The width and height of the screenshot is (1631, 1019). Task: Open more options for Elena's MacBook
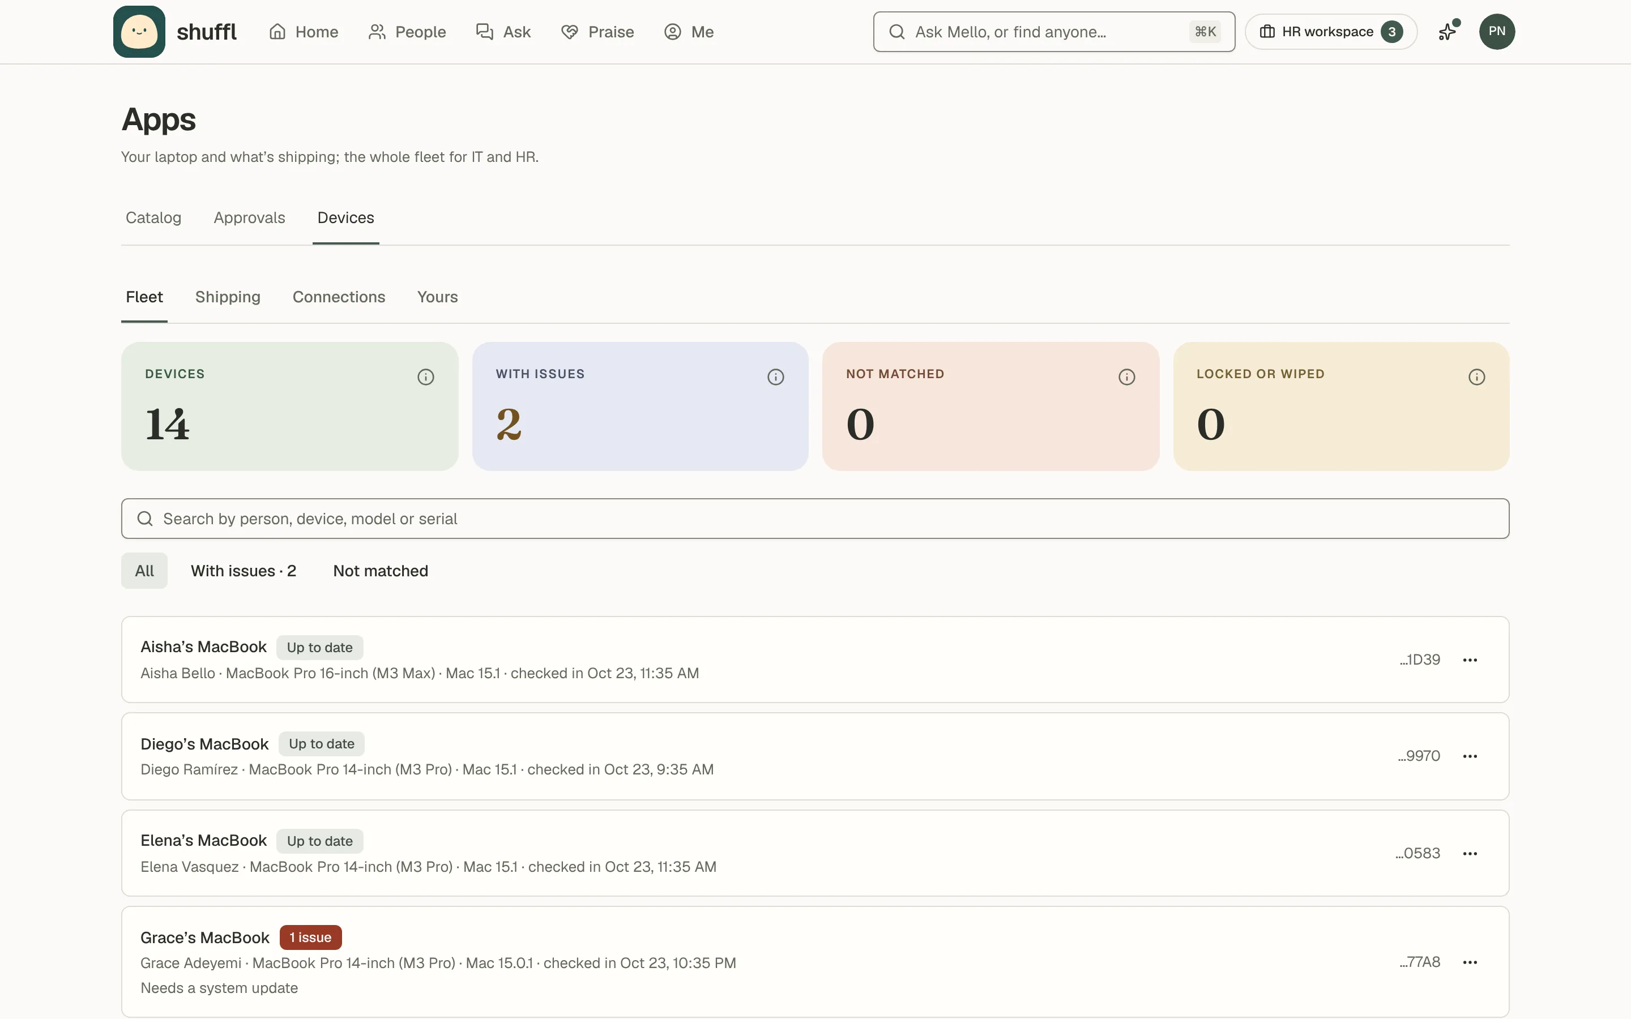pos(1470,853)
